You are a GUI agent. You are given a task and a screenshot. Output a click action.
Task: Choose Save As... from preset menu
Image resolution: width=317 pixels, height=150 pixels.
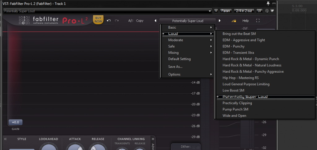pyautogui.click(x=187, y=67)
